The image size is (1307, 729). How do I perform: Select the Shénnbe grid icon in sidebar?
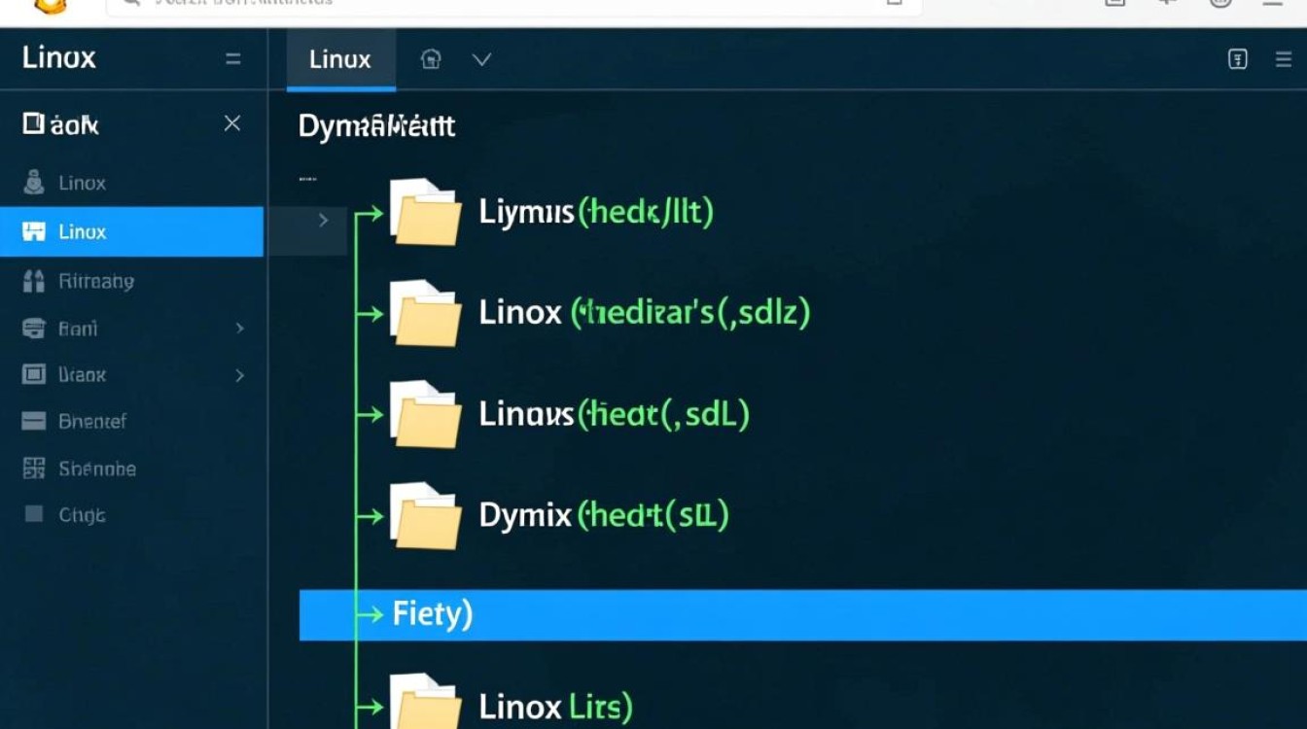pyautogui.click(x=32, y=469)
